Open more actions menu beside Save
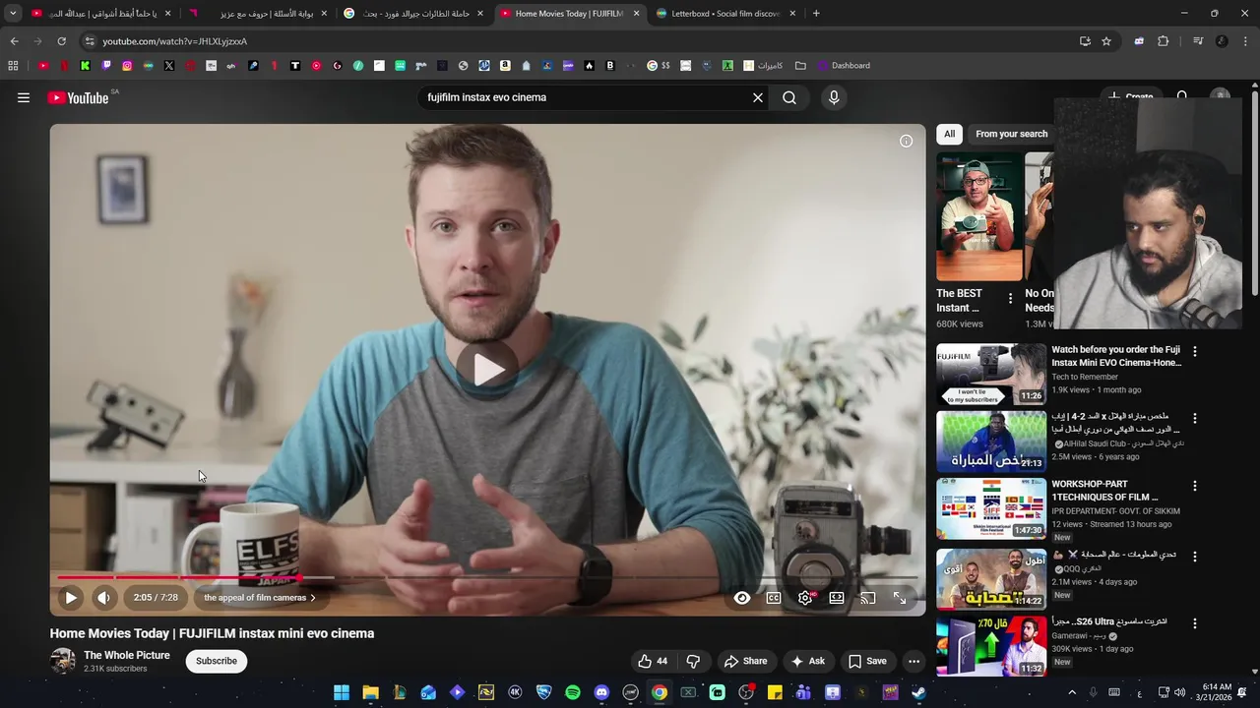The height and width of the screenshot is (708, 1260). 913,661
